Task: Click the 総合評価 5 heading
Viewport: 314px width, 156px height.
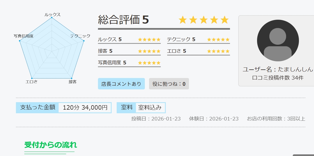Action: (x=124, y=20)
